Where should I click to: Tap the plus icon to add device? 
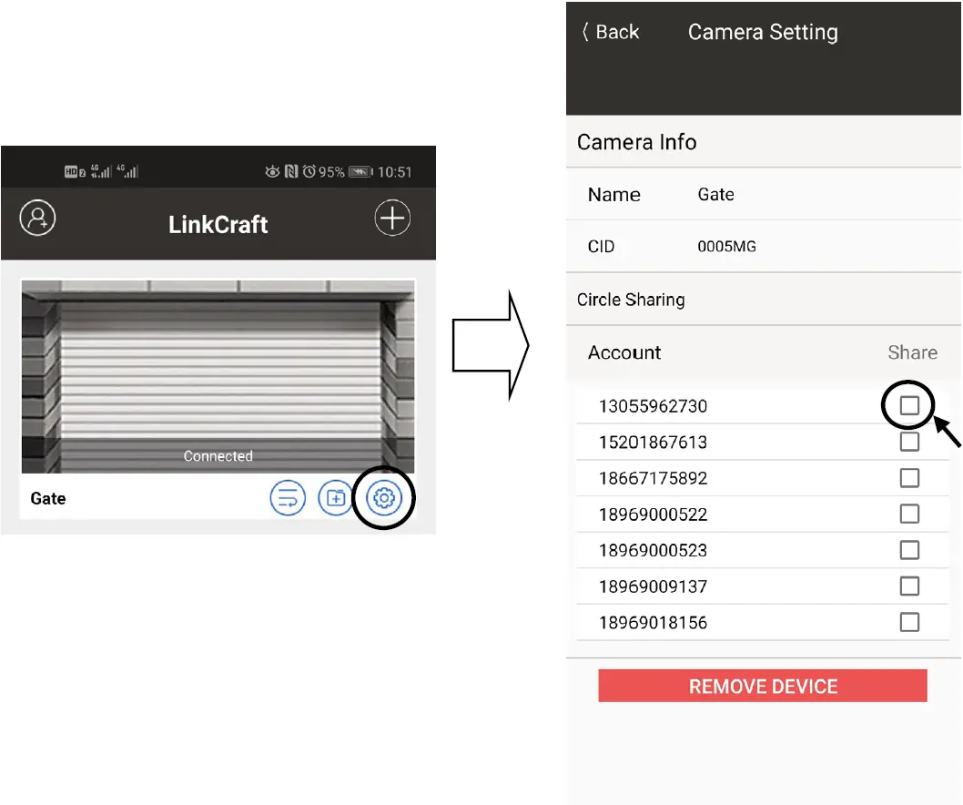[392, 218]
